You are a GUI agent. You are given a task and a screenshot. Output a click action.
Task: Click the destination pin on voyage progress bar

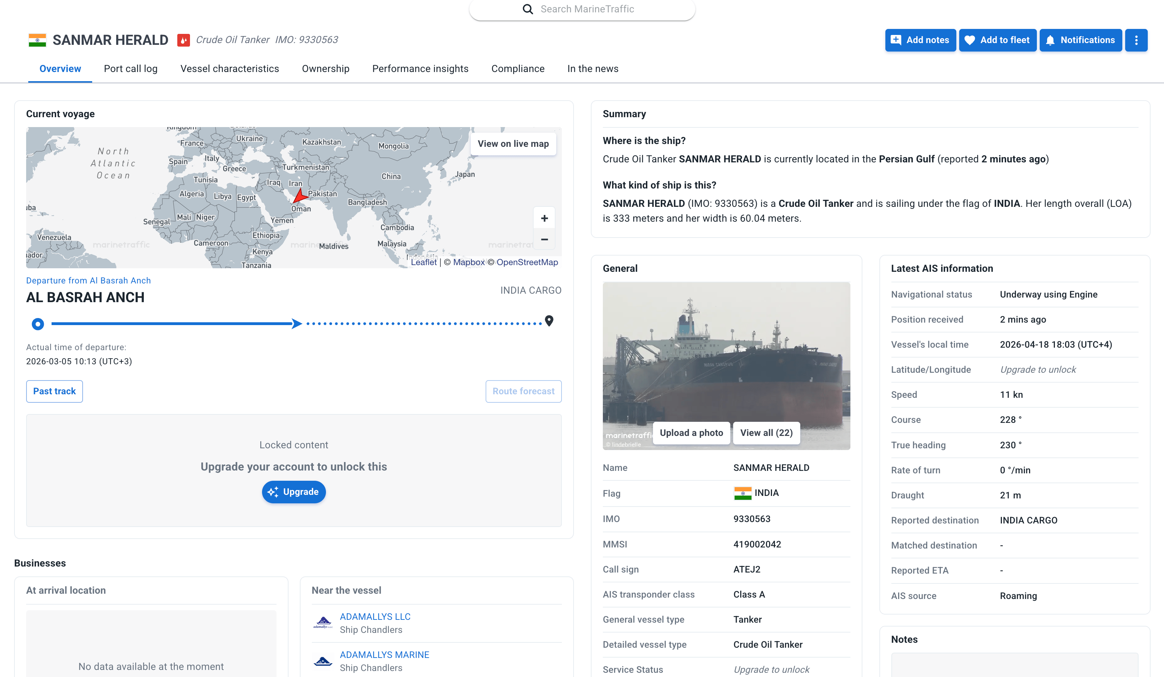(x=549, y=320)
